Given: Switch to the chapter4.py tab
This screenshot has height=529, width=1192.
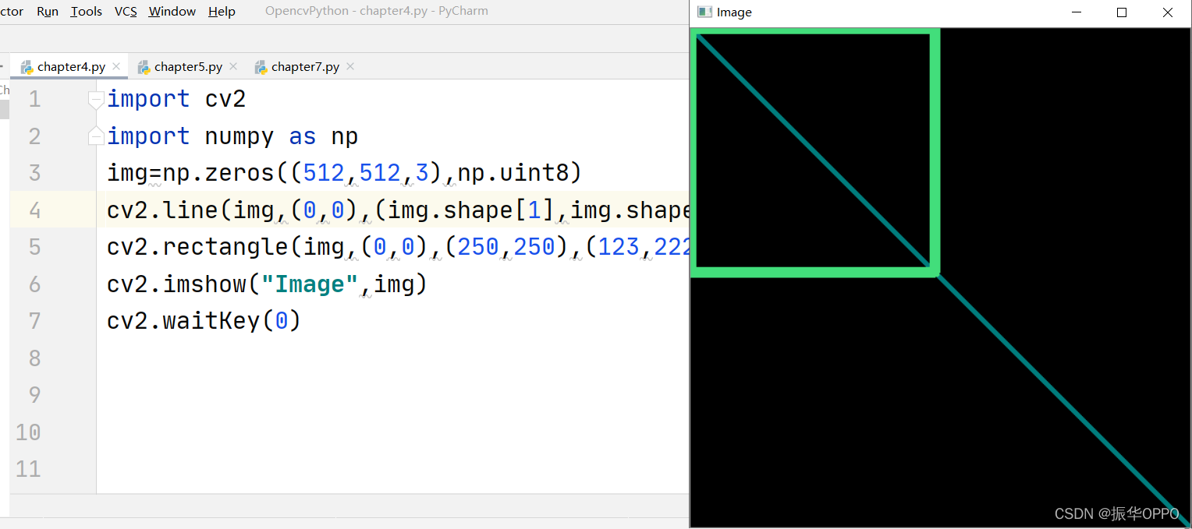Looking at the screenshot, I should point(71,67).
